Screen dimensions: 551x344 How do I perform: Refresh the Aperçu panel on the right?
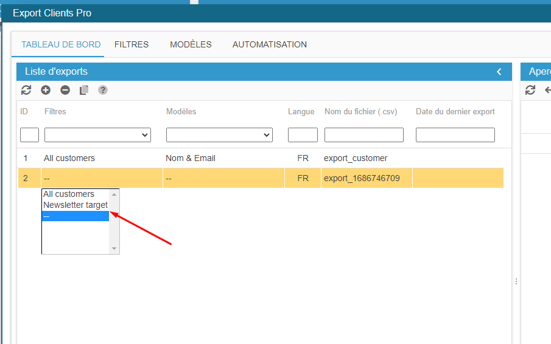530,90
